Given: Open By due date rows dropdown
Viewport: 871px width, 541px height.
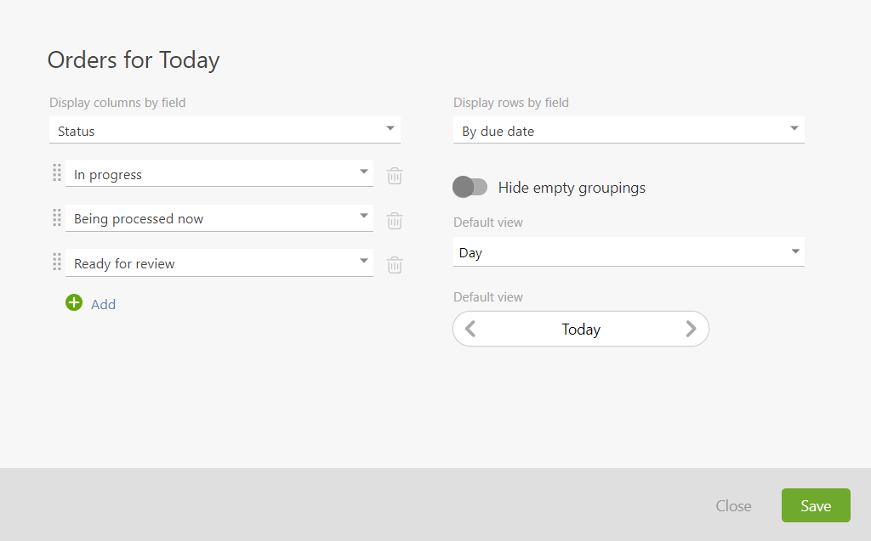Looking at the screenshot, I should [x=629, y=130].
